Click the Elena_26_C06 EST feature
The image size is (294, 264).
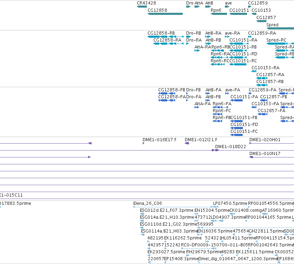173,207
